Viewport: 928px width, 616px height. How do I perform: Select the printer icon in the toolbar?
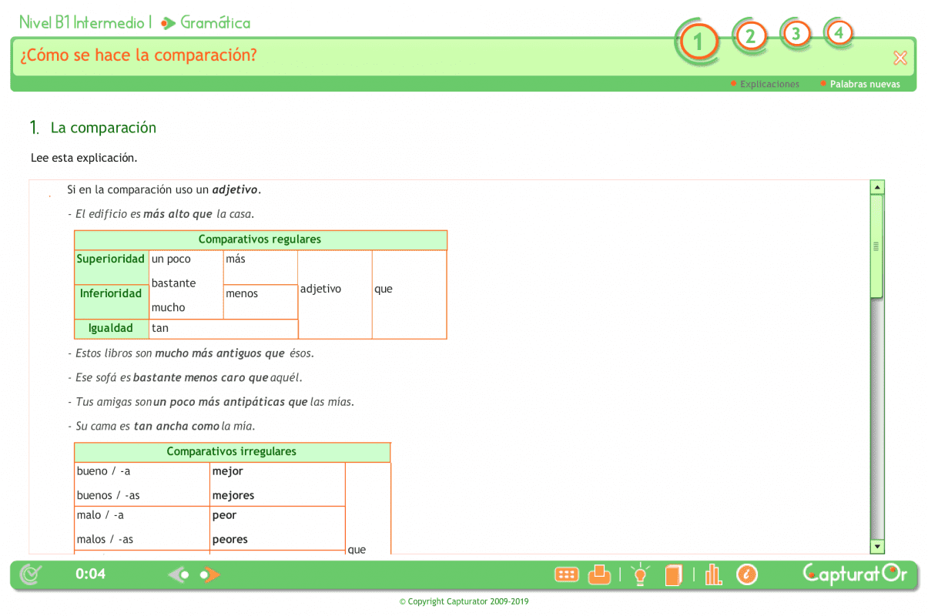[x=600, y=574]
